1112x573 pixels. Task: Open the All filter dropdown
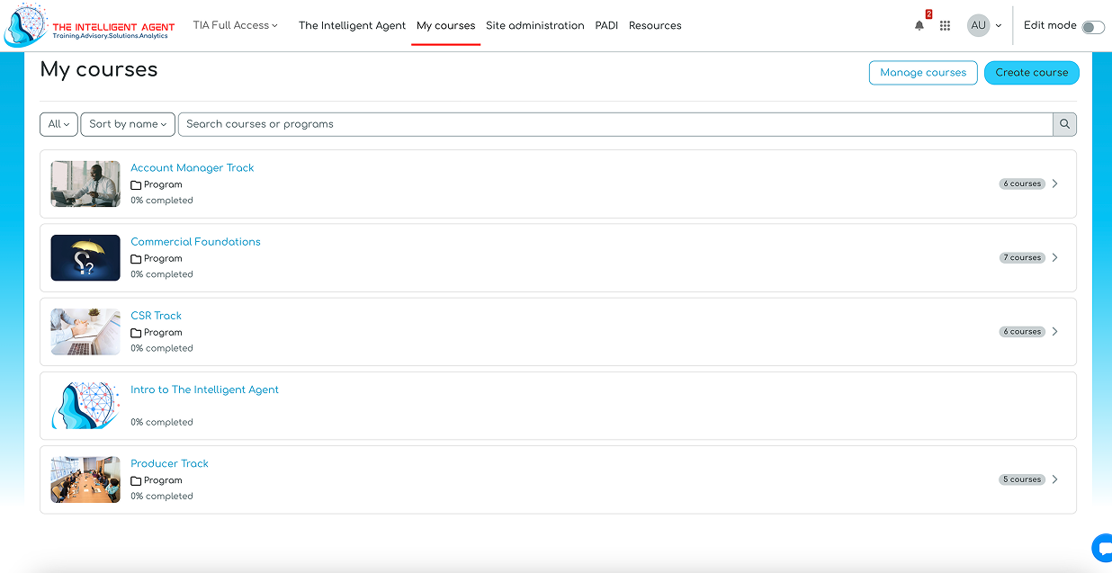(58, 124)
